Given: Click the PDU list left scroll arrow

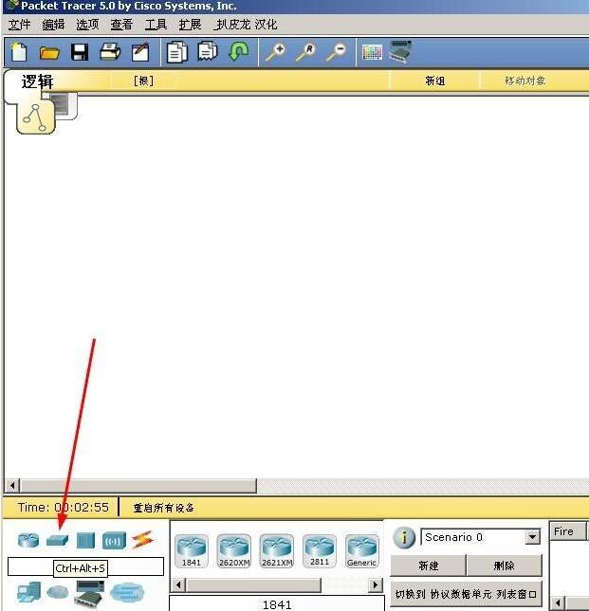Looking at the screenshot, I should (x=558, y=602).
